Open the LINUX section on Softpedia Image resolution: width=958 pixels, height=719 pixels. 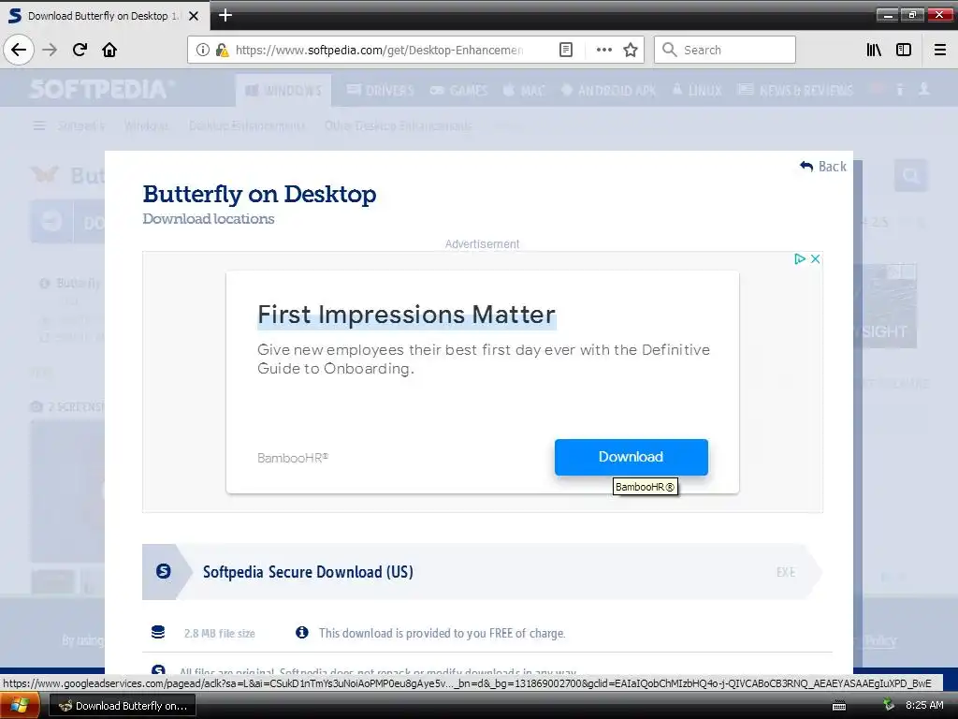(696, 91)
